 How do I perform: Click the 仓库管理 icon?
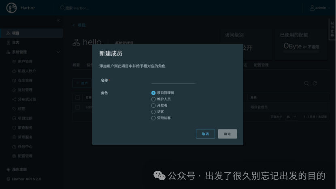[x=14, y=81]
